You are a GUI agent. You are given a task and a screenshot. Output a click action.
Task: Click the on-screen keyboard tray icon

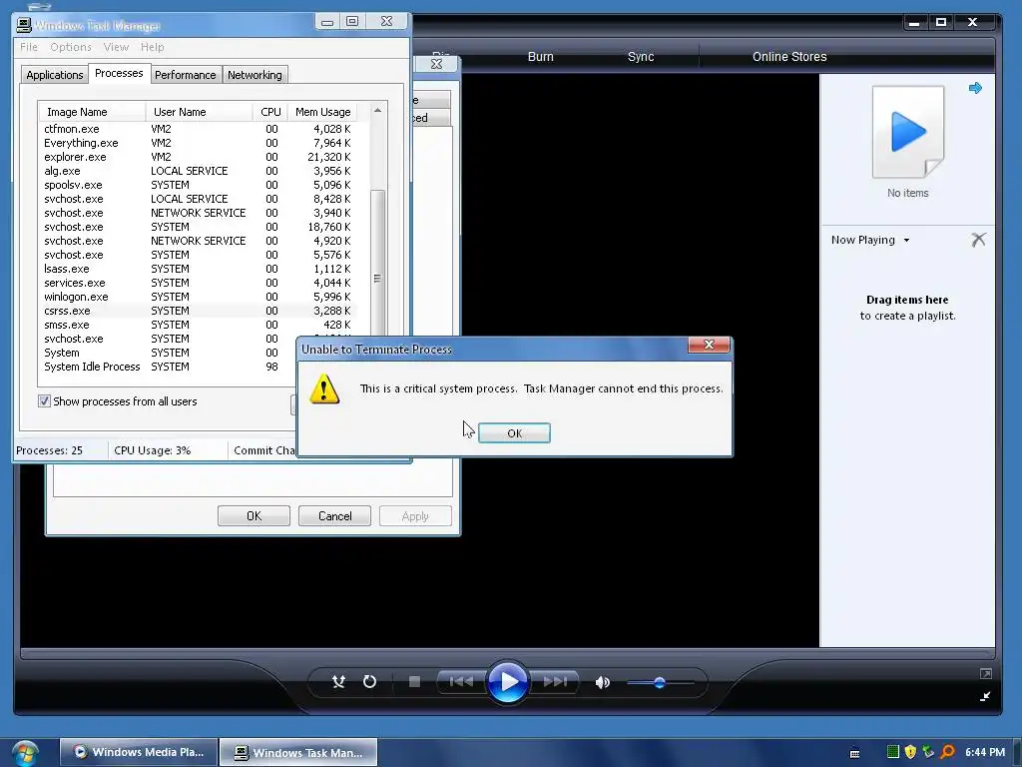click(x=854, y=753)
